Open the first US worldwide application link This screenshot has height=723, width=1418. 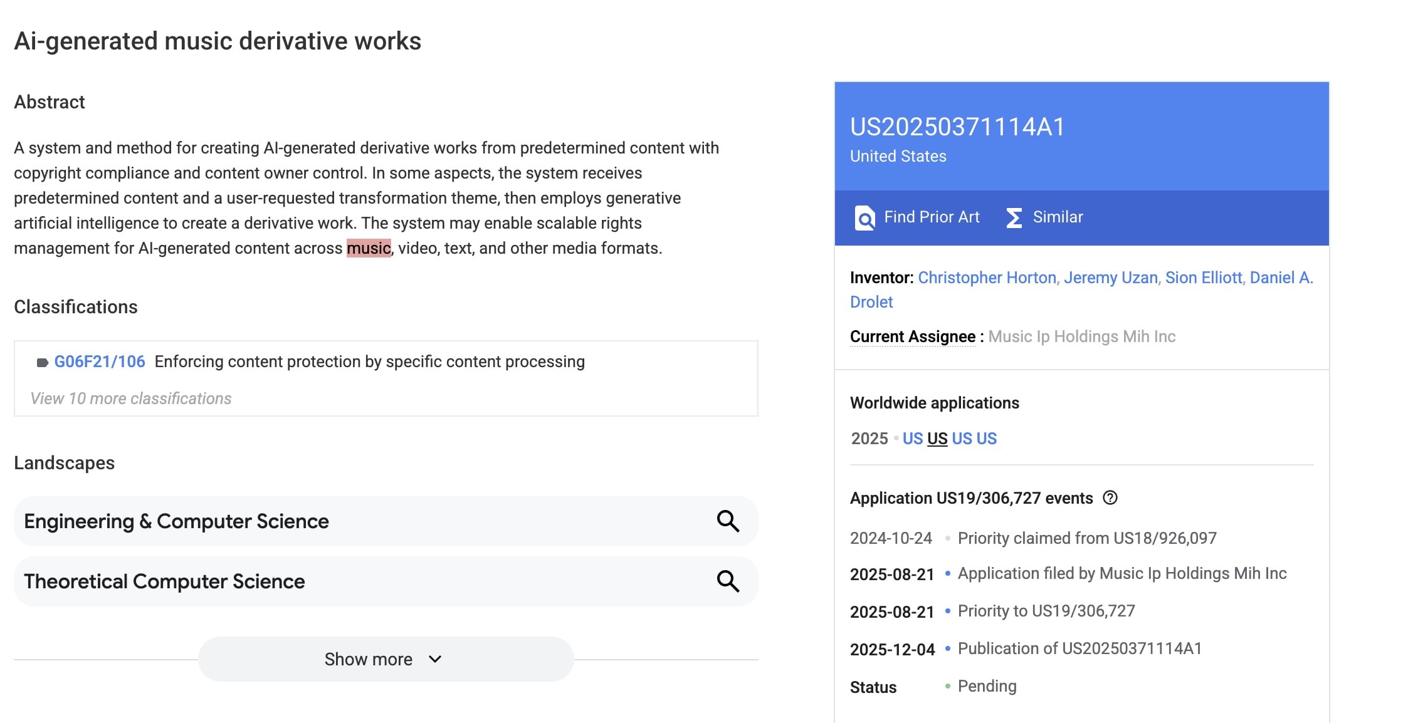912,439
